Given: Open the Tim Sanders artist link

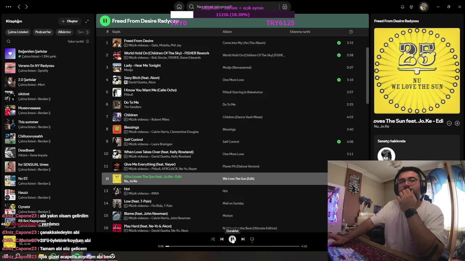Looking at the screenshot, I should click(133, 107).
